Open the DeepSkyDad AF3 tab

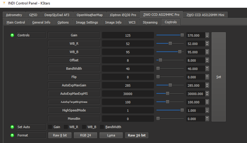tap(57, 15)
